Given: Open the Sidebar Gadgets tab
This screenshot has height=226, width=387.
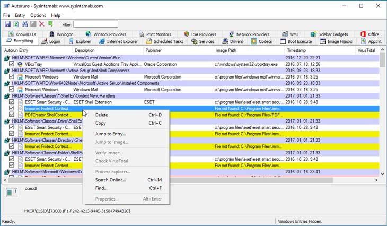Looking at the screenshot, I should click(329, 34).
